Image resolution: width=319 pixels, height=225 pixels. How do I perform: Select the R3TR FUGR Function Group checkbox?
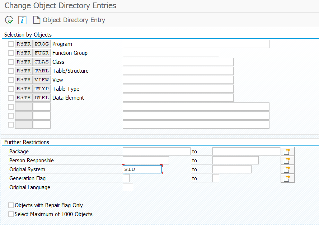point(11,53)
